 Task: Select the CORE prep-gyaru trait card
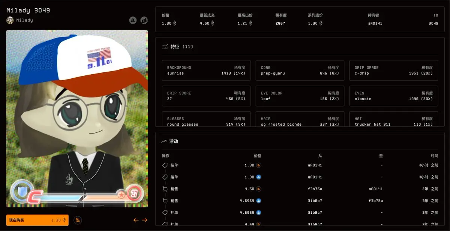(300, 70)
